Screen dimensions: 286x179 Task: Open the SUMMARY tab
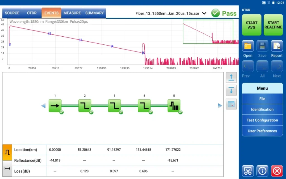coord(94,13)
